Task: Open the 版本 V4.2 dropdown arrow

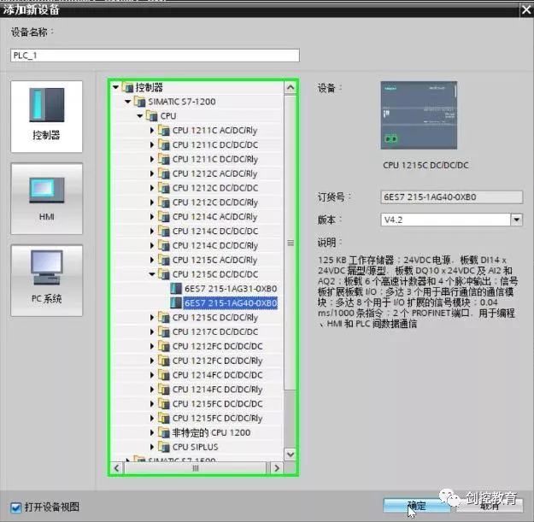Action: 516,220
